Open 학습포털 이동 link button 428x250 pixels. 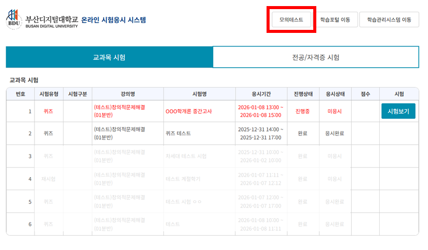[x=335, y=20]
